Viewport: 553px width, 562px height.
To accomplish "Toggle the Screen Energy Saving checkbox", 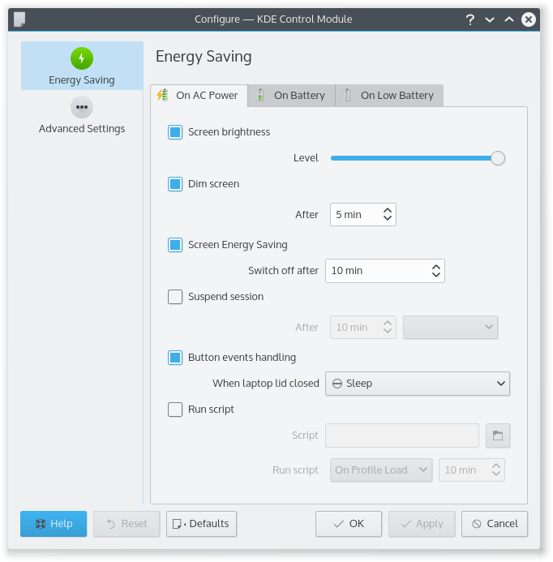I will click(x=175, y=245).
